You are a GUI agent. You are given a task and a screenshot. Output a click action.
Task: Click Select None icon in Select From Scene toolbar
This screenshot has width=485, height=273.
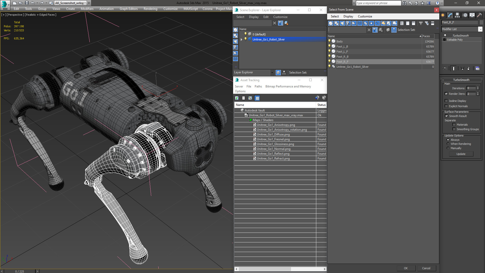408,23
